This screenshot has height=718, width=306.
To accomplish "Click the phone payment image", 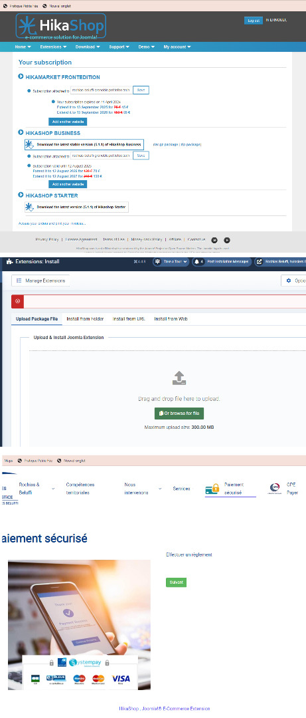I will point(79,624).
